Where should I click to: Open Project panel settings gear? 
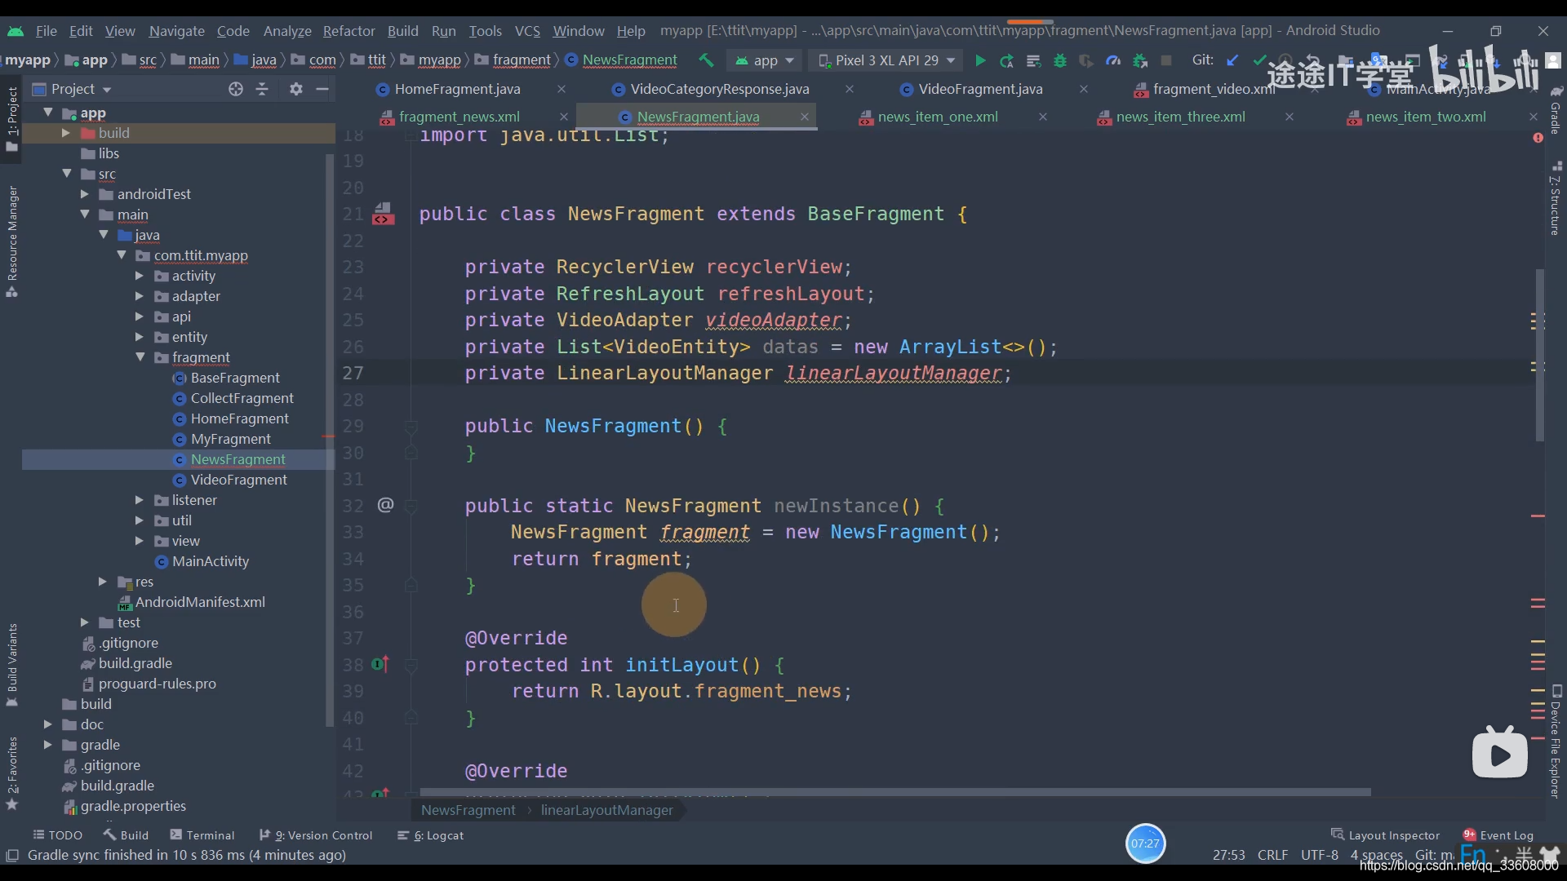point(296,89)
